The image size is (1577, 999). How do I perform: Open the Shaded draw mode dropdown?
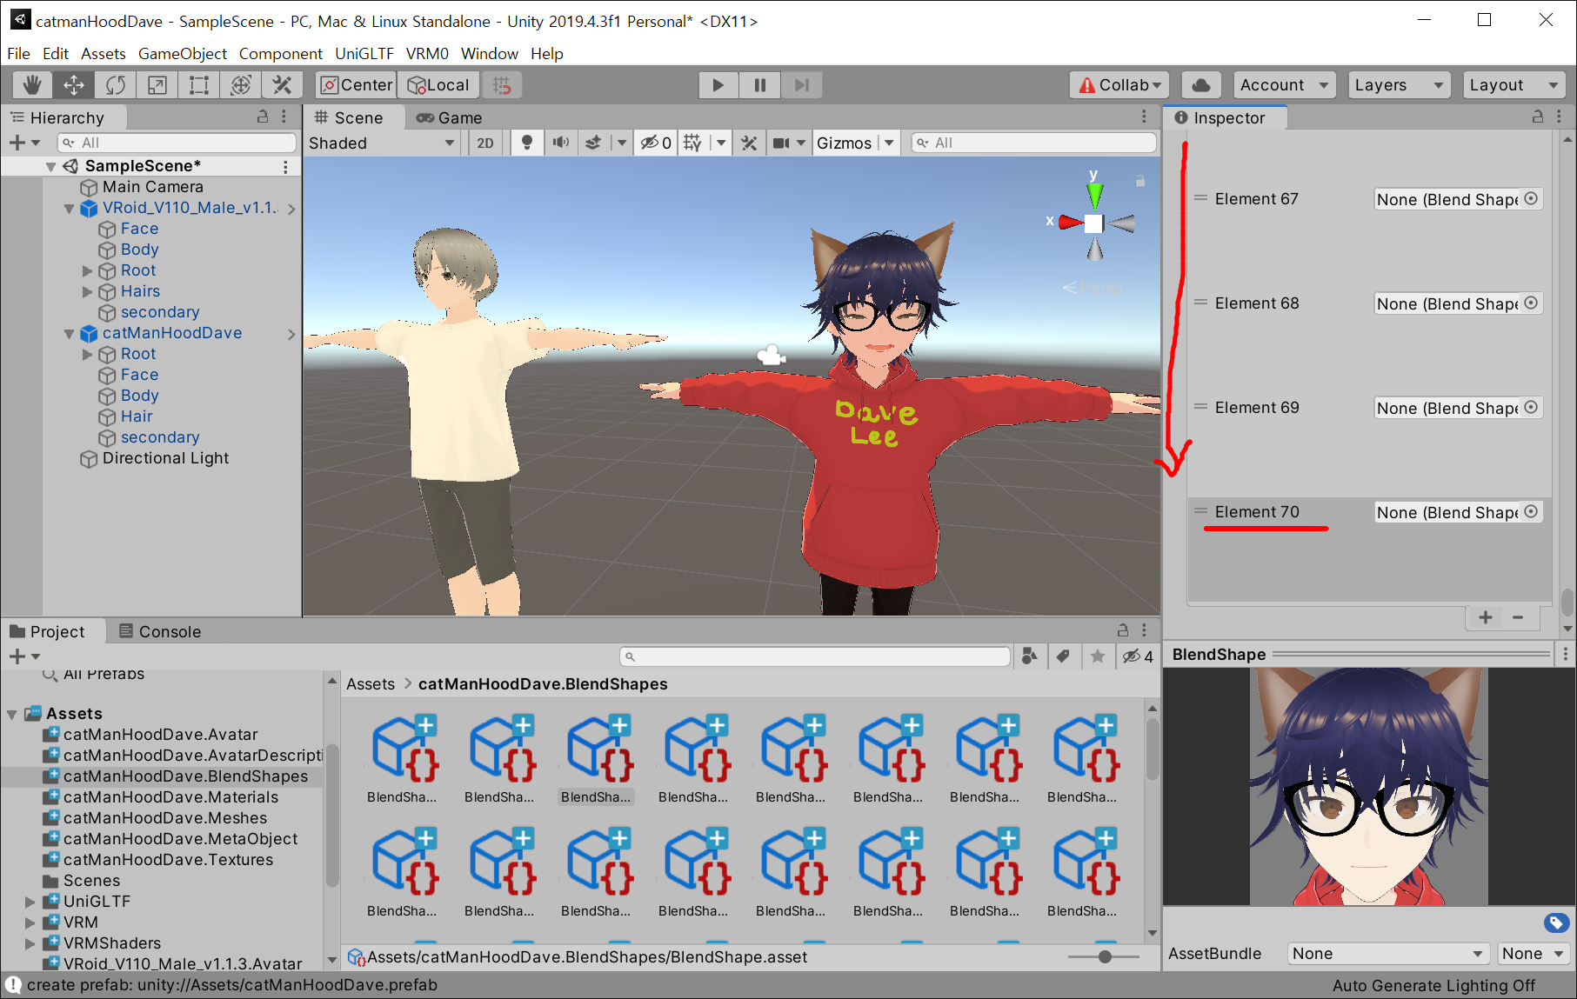click(x=382, y=143)
